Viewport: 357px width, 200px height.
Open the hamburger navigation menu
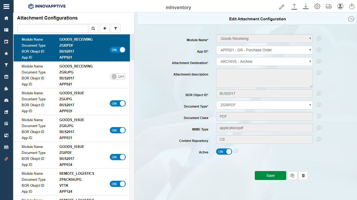click(7, 6)
